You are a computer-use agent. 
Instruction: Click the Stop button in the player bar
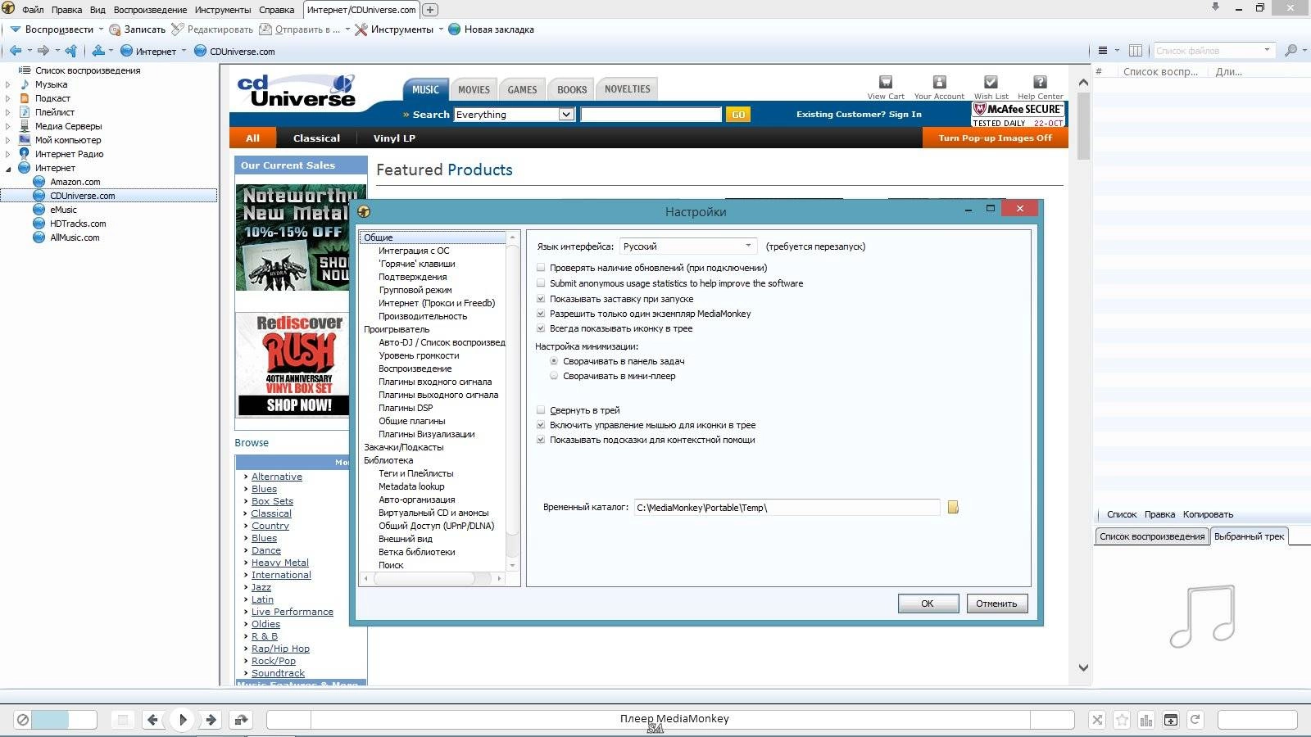click(x=123, y=720)
